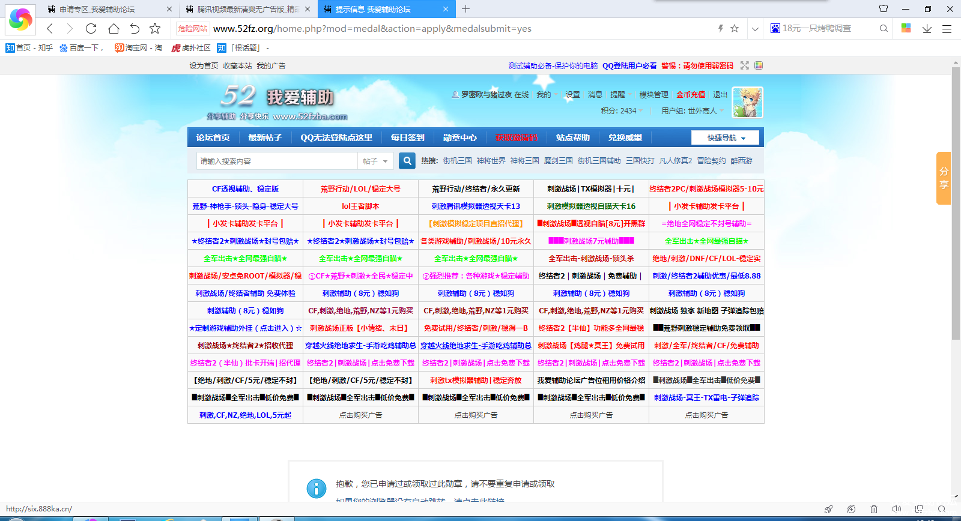Click the screenshot capture icon in status bar
The width and height of the screenshot is (961, 521).
tap(919, 509)
